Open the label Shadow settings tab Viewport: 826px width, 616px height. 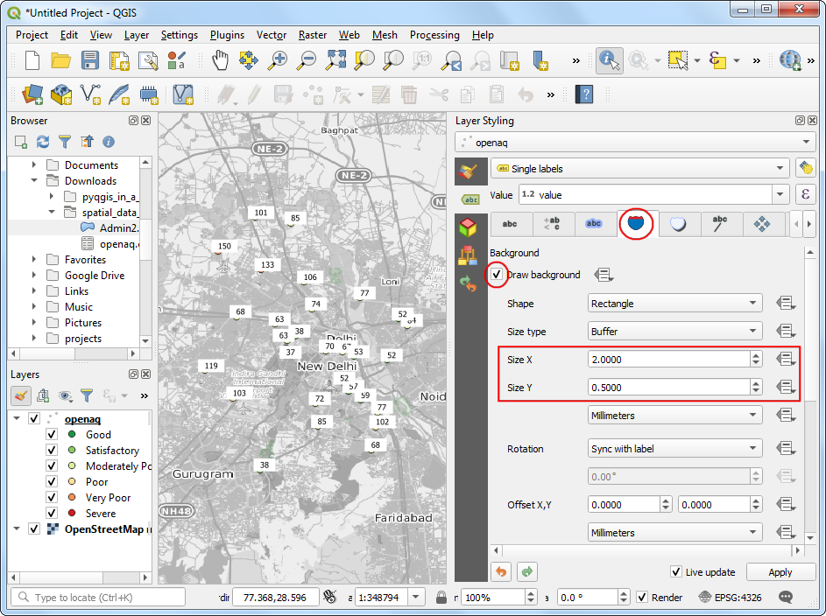[x=678, y=224]
